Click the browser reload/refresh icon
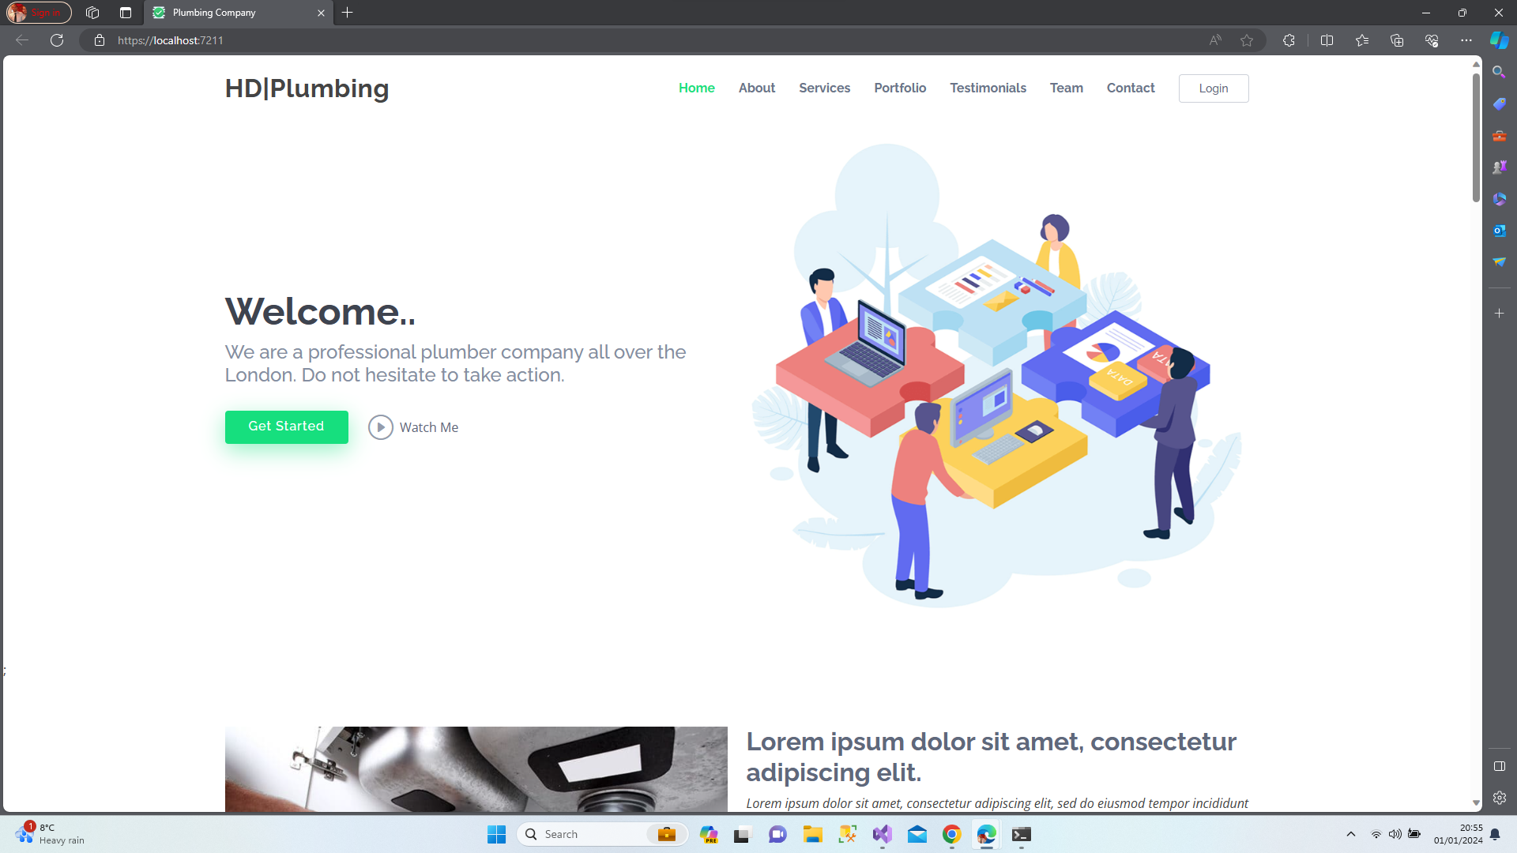 pyautogui.click(x=56, y=39)
